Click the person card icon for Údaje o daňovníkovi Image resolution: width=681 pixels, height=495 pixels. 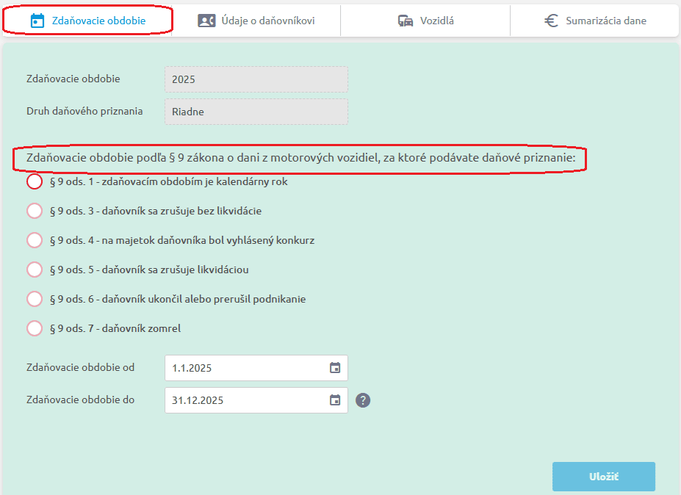[206, 21]
